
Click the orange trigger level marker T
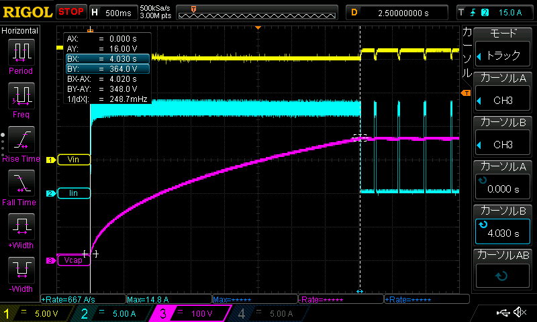click(466, 93)
